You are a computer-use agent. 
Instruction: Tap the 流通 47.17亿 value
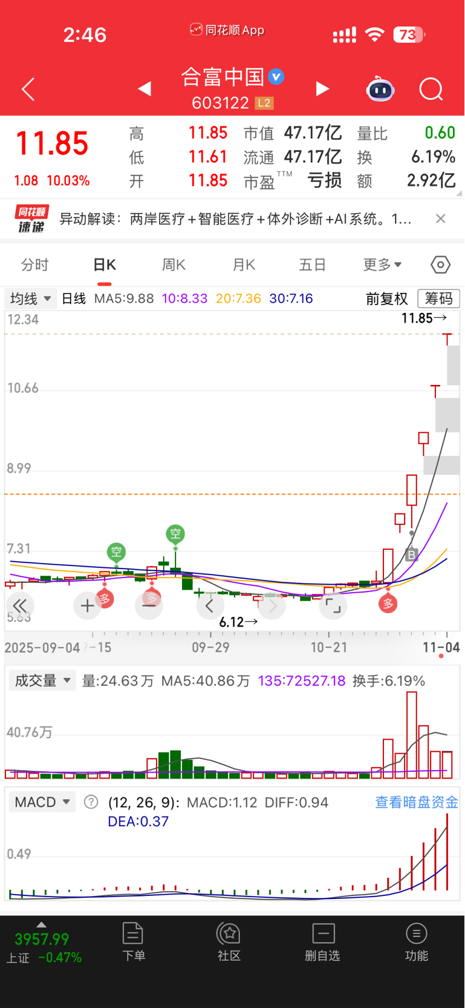(313, 157)
